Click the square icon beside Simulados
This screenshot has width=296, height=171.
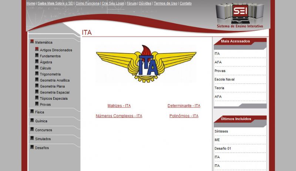[x=32, y=138]
